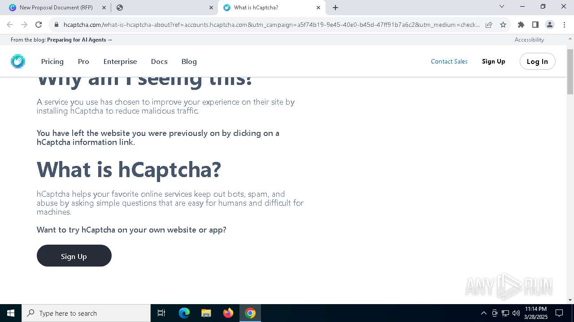Open the Pricing page
Image resolution: width=574 pixels, height=322 pixels.
pyautogui.click(x=52, y=61)
